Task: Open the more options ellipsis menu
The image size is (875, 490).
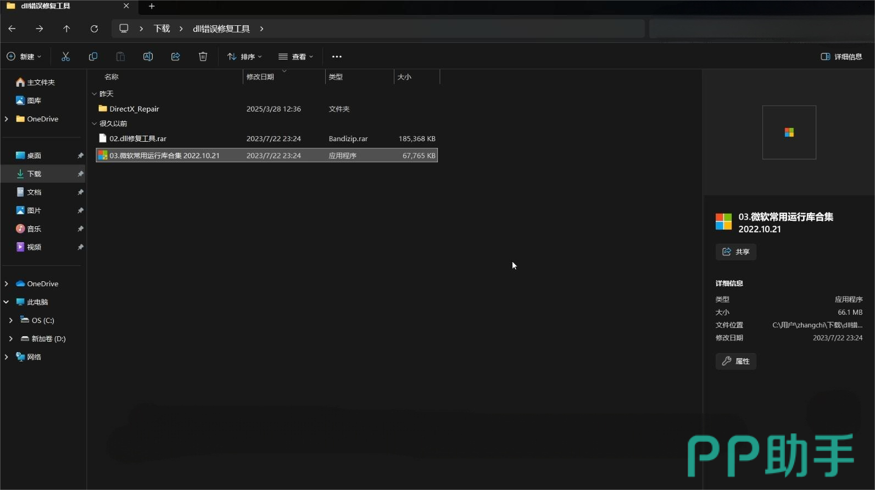Action: [337, 57]
